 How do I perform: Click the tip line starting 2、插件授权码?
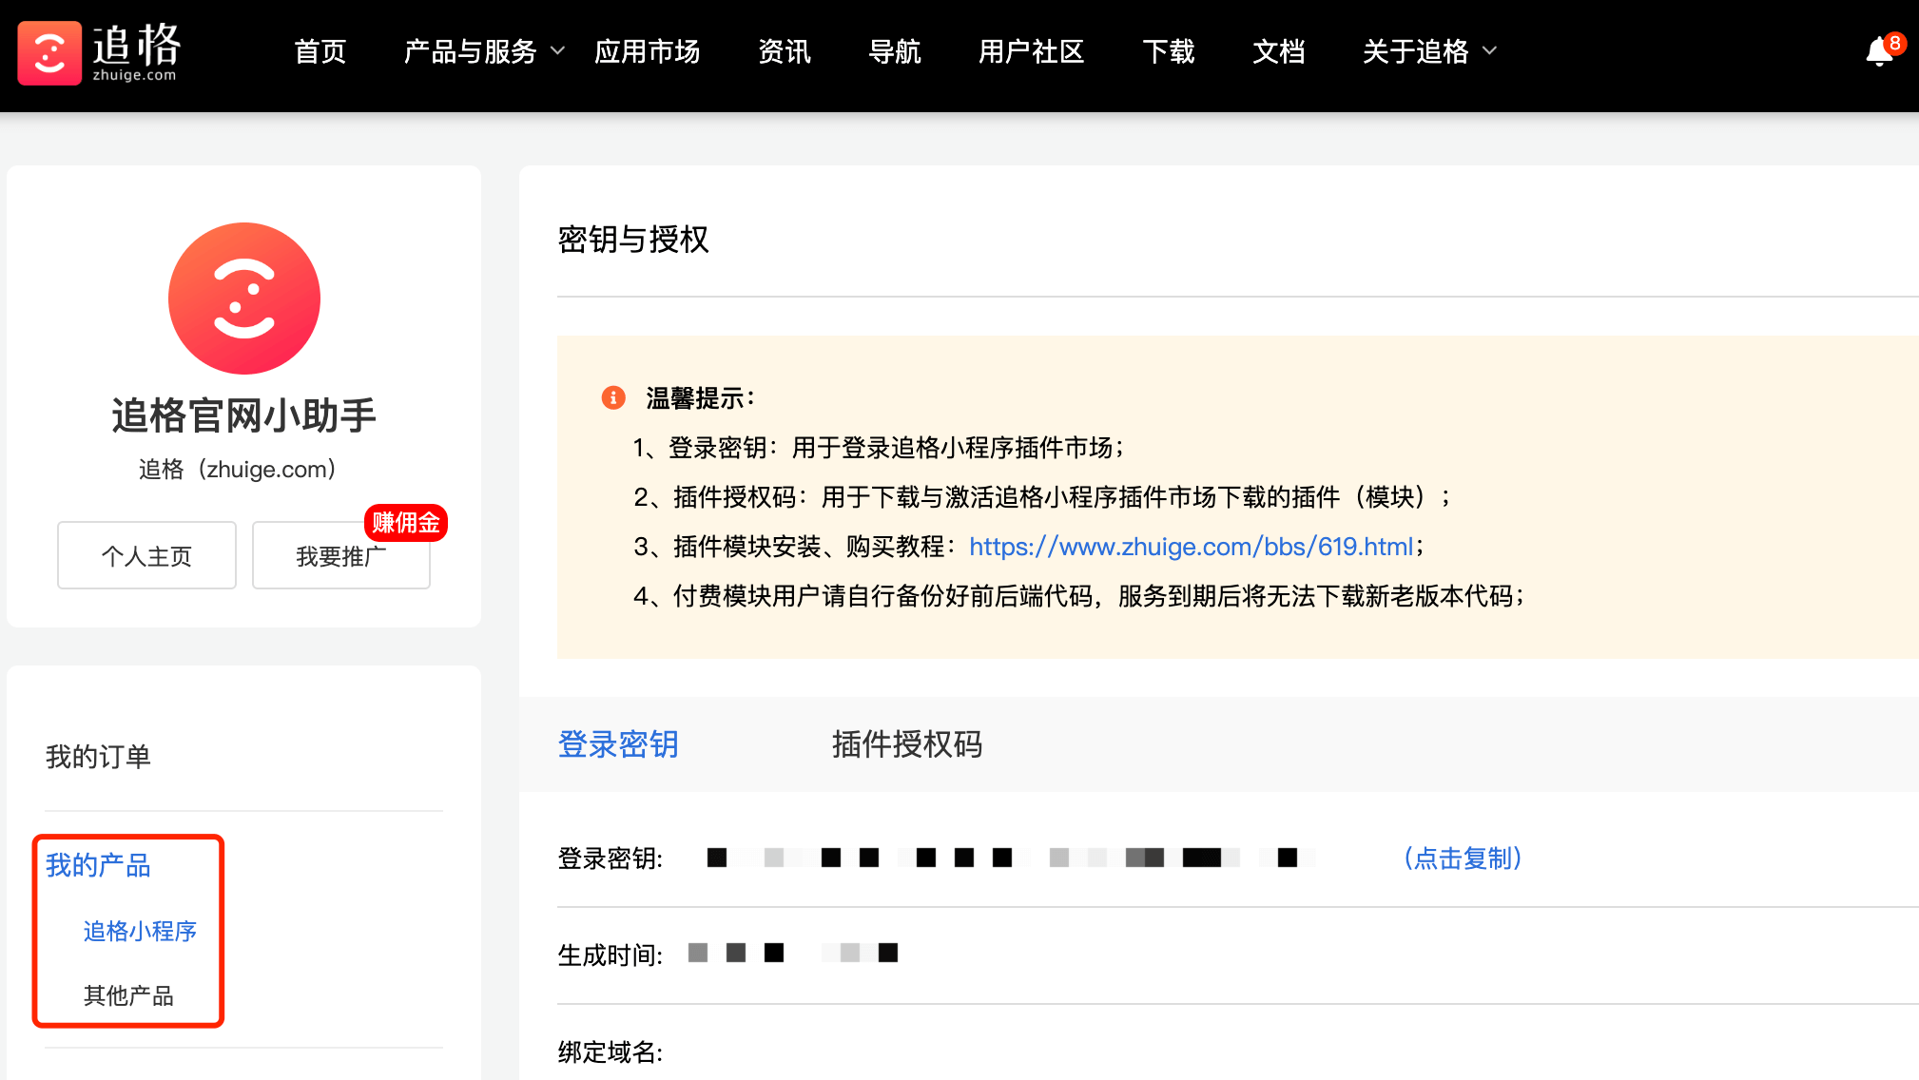(1043, 497)
